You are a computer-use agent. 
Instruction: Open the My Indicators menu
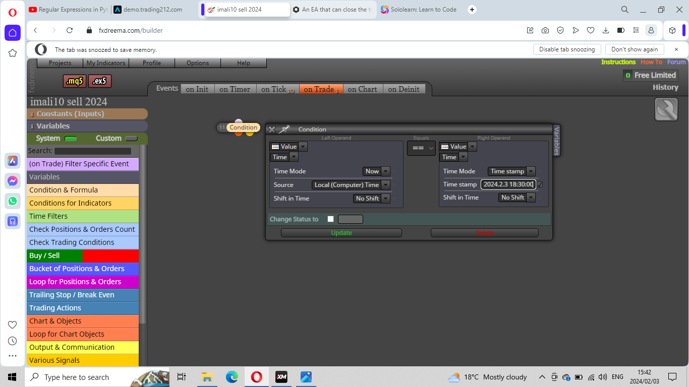tap(106, 63)
